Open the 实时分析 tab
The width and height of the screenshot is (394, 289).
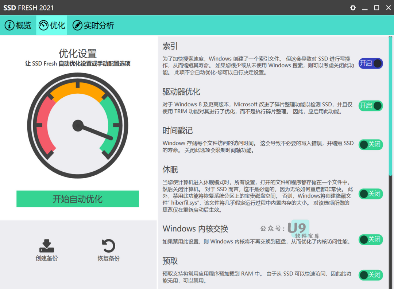93,26
